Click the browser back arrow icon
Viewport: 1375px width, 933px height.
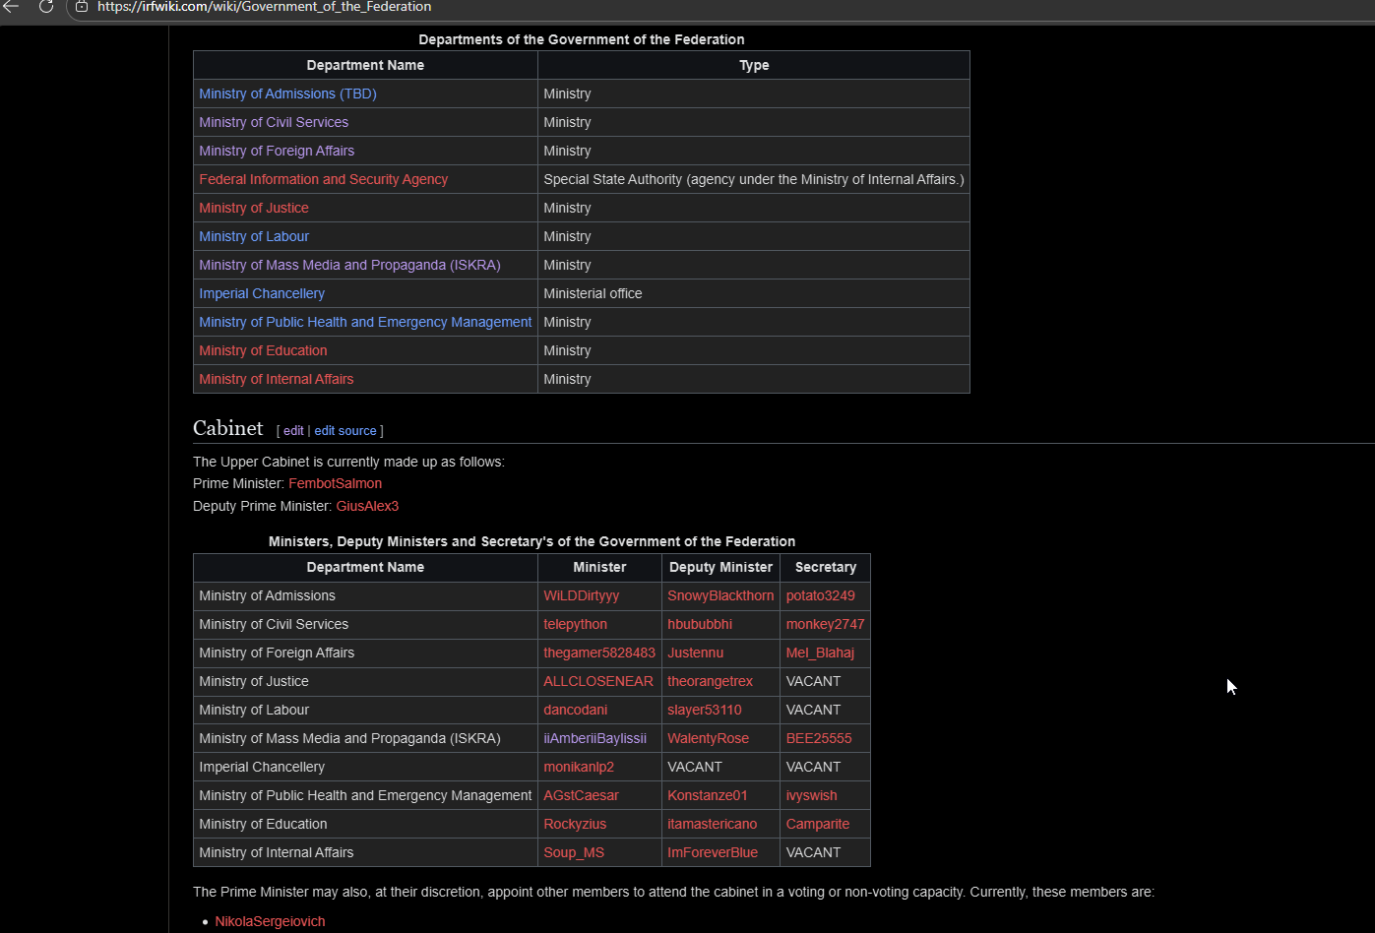click(x=12, y=7)
